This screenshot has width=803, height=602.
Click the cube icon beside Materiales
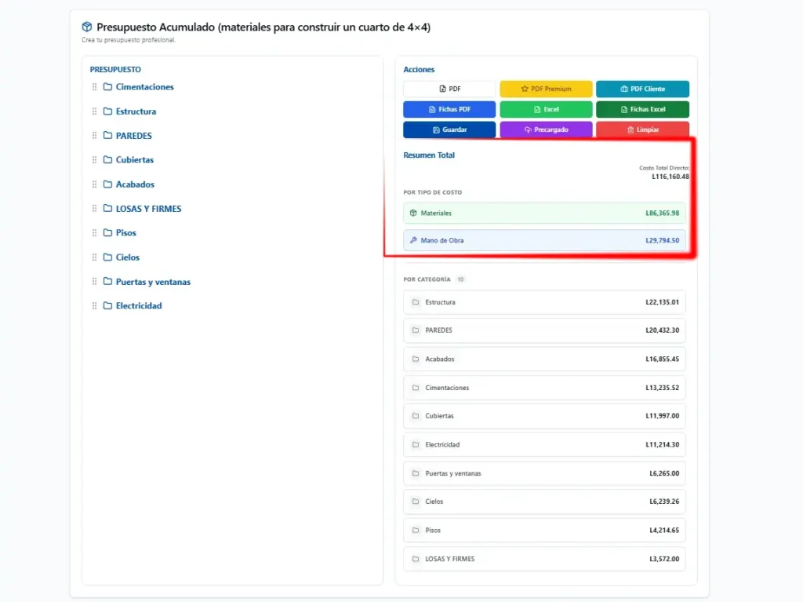413,213
